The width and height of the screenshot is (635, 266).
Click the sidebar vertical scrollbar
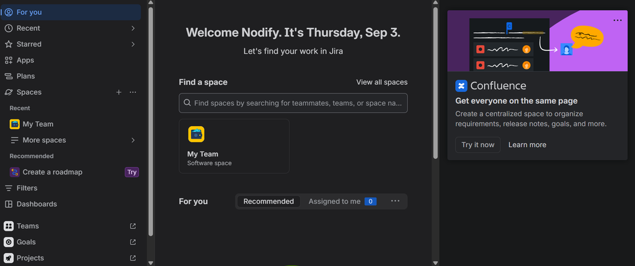[151, 121]
